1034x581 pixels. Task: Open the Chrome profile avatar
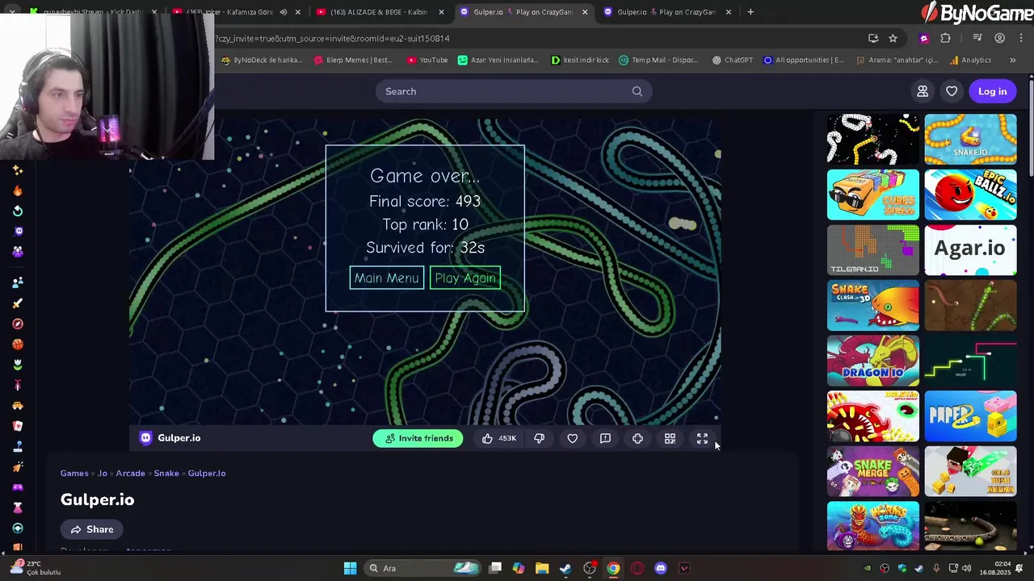point(999,38)
